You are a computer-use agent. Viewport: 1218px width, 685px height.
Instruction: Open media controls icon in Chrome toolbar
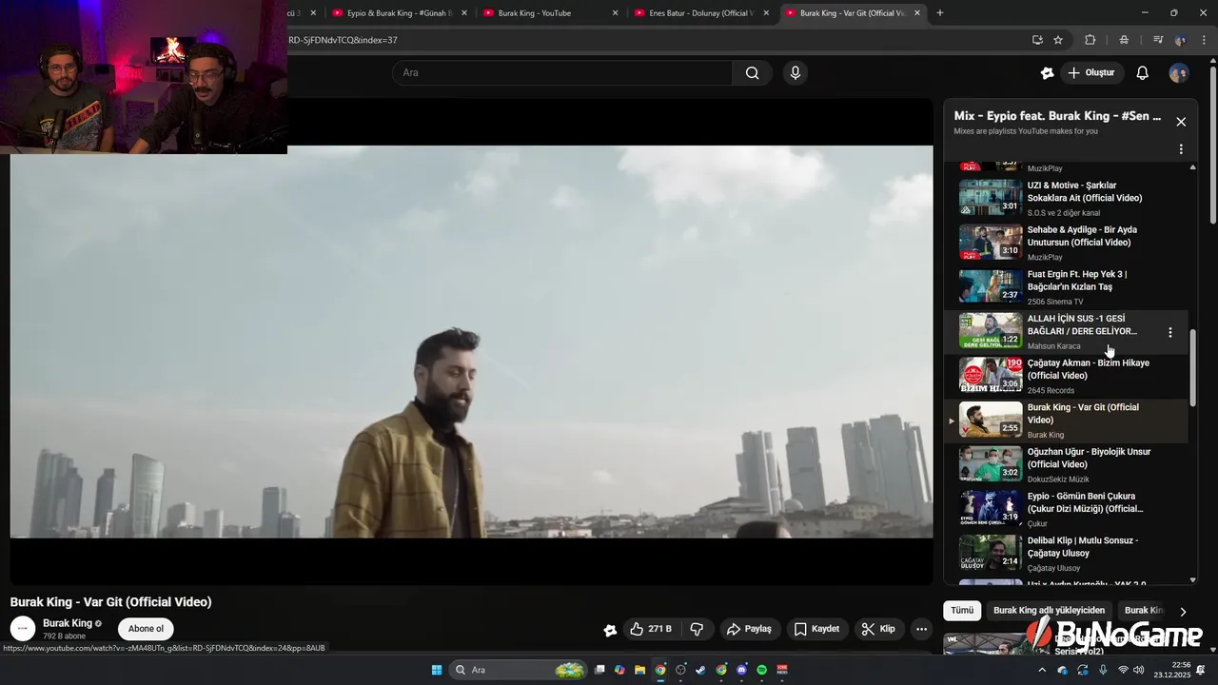[x=1158, y=40]
